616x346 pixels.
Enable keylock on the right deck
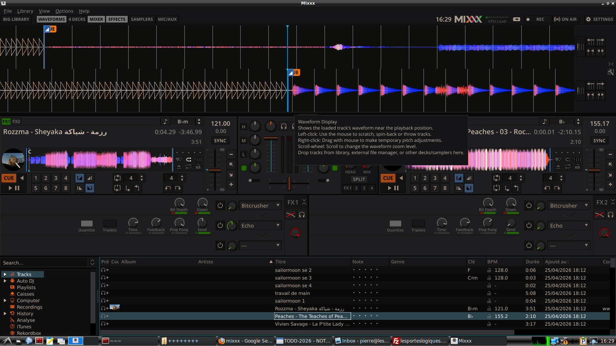(577, 167)
